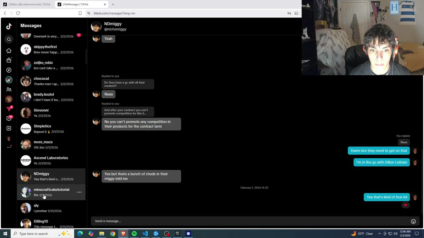Open the taskbar clock and date

pyautogui.click(x=405, y=234)
